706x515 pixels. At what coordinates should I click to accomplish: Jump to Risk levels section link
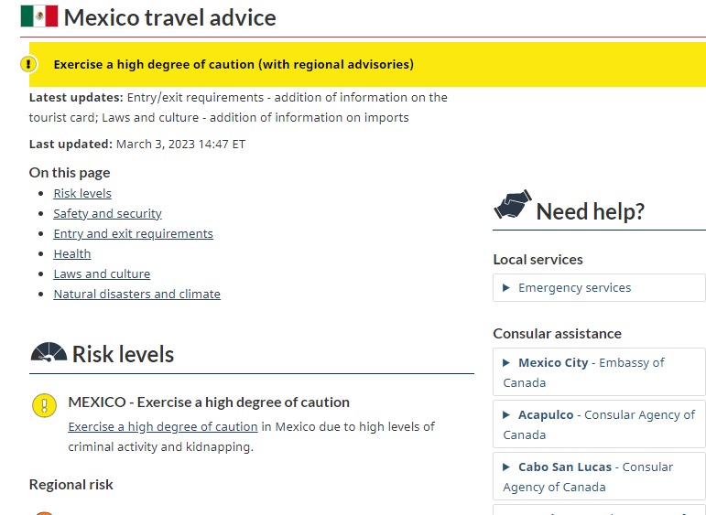click(x=82, y=193)
